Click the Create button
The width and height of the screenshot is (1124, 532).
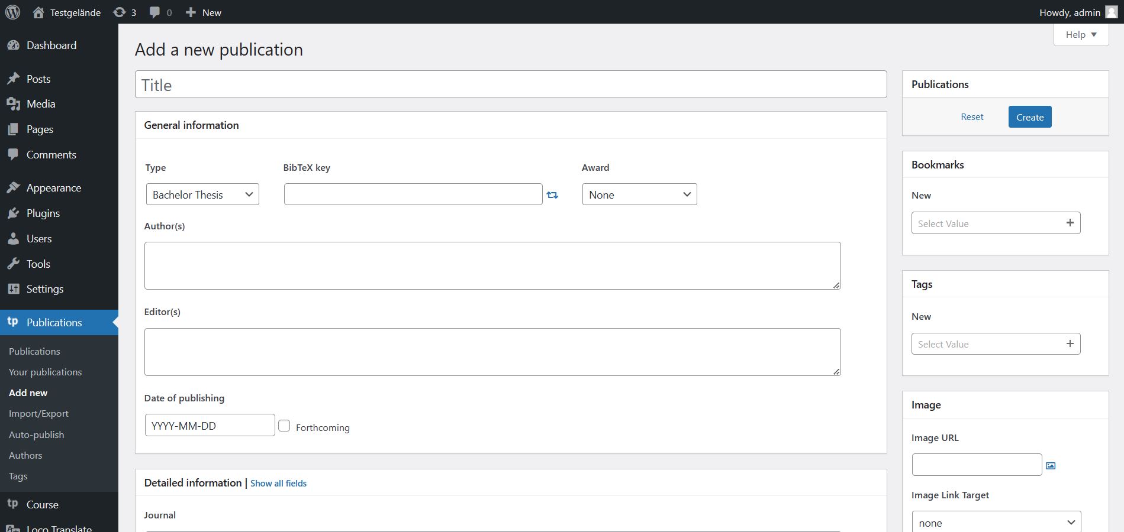coord(1030,117)
